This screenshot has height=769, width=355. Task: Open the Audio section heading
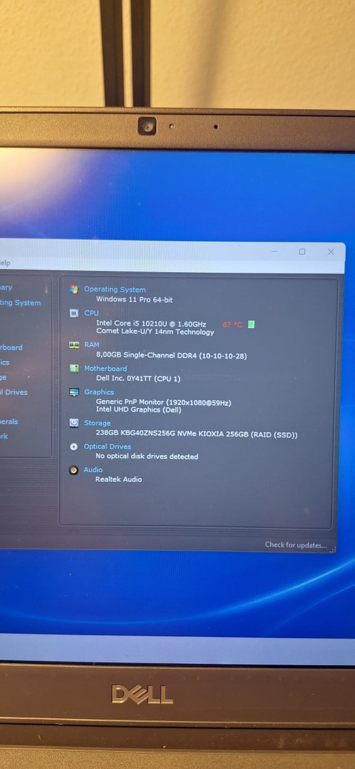click(x=93, y=470)
